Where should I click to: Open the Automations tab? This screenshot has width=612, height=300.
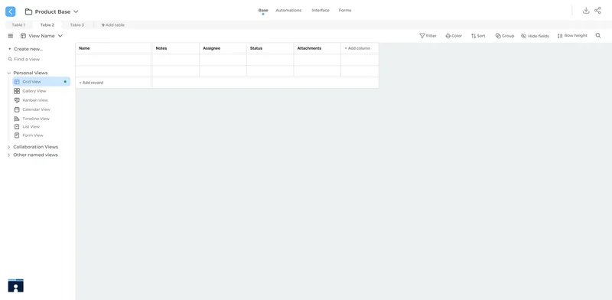pyautogui.click(x=288, y=11)
